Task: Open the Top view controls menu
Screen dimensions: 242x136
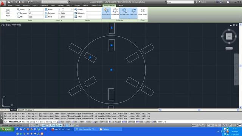Action: (6, 25)
